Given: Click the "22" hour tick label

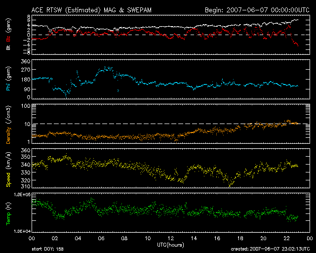Looking at the screenshot, I should click(x=286, y=238).
